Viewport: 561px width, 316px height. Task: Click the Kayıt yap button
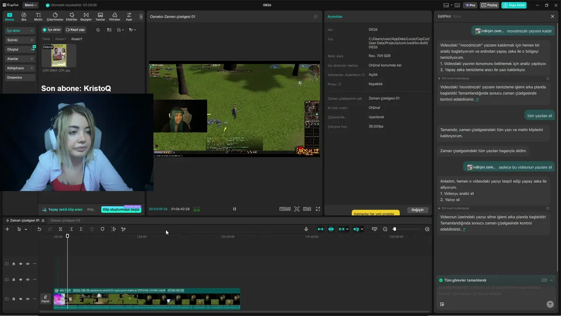tap(75, 30)
